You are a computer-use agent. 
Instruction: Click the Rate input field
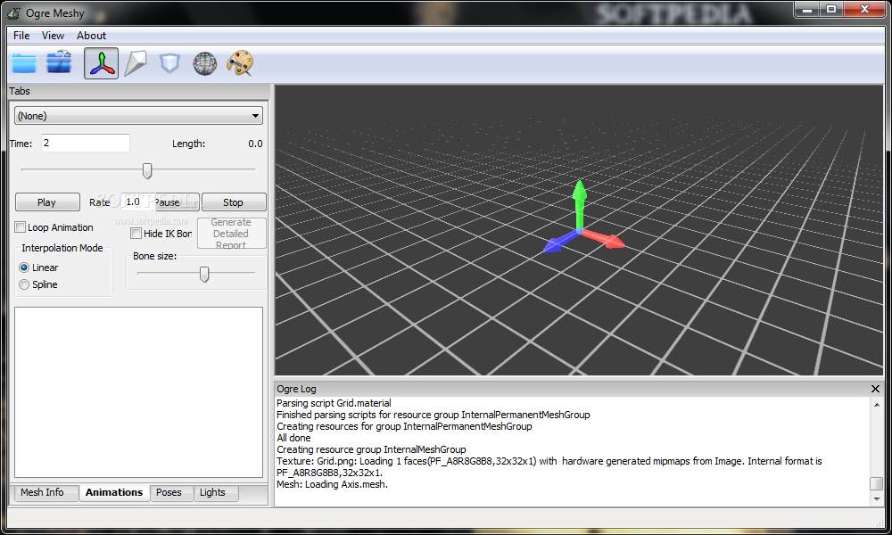tap(137, 202)
